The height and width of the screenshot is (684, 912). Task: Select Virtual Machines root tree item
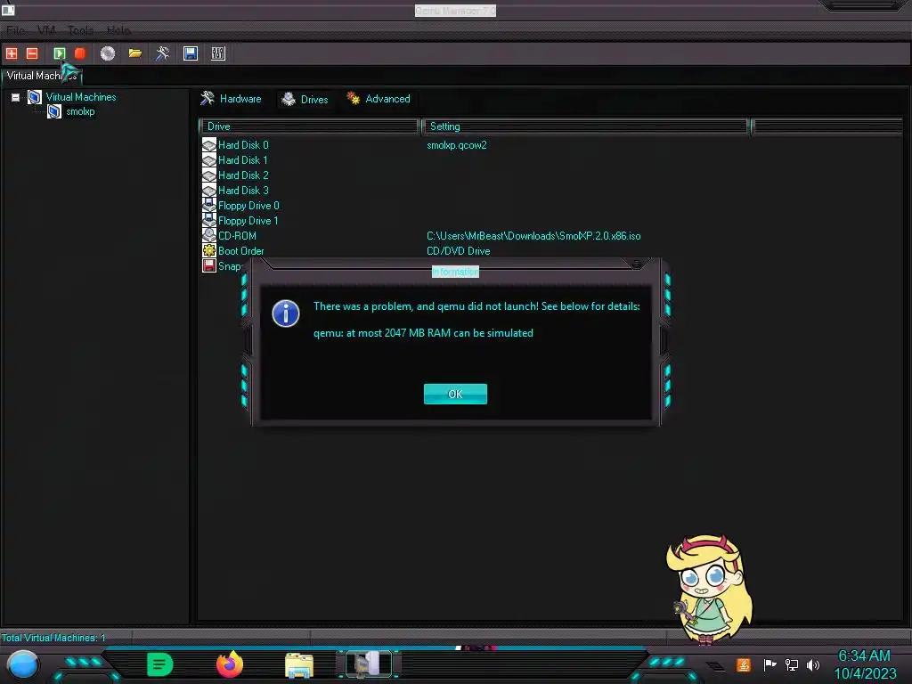(81, 97)
